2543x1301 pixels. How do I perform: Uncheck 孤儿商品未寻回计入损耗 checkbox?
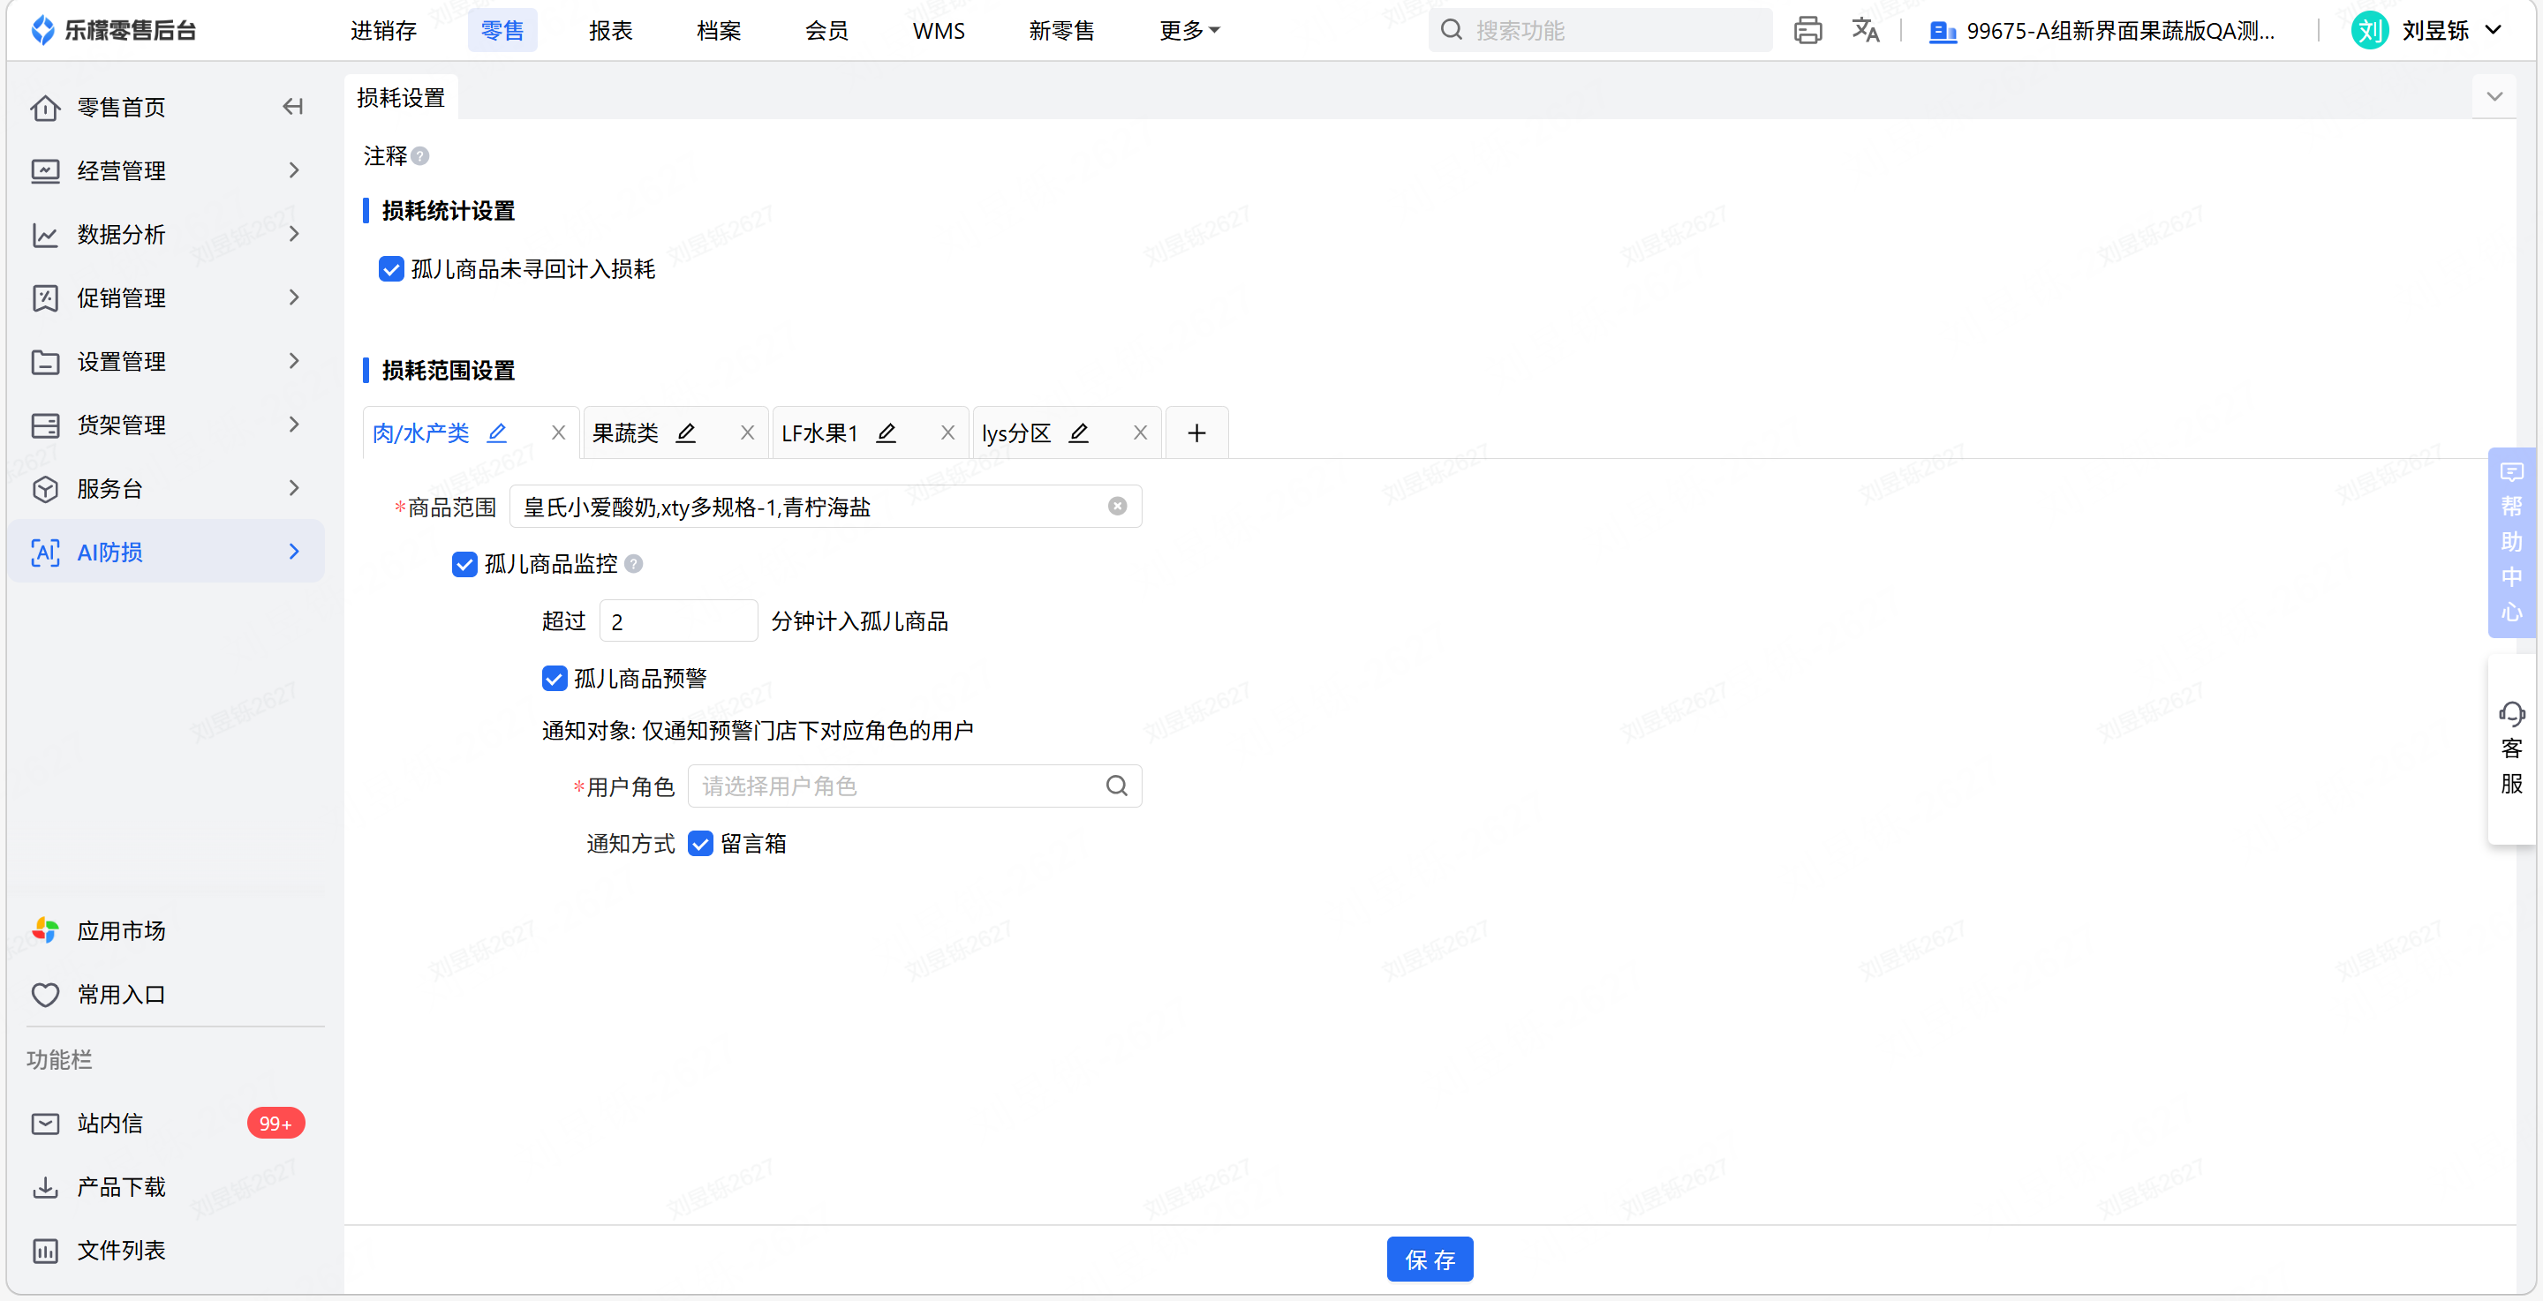[x=391, y=268]
